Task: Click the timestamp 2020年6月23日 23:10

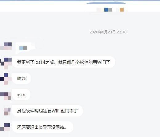Action: [108, 32]
